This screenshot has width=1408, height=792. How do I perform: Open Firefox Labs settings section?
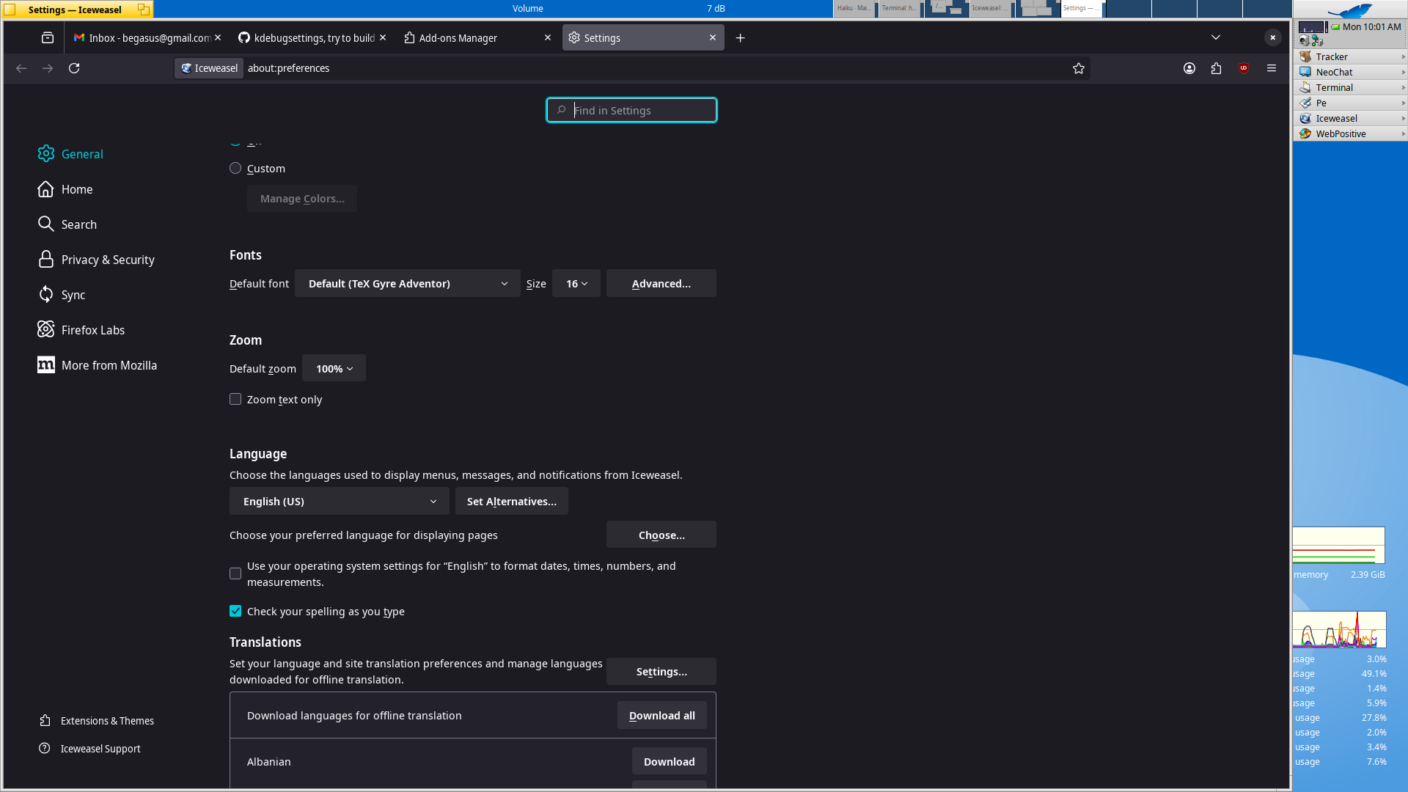[x=92, y=330]
